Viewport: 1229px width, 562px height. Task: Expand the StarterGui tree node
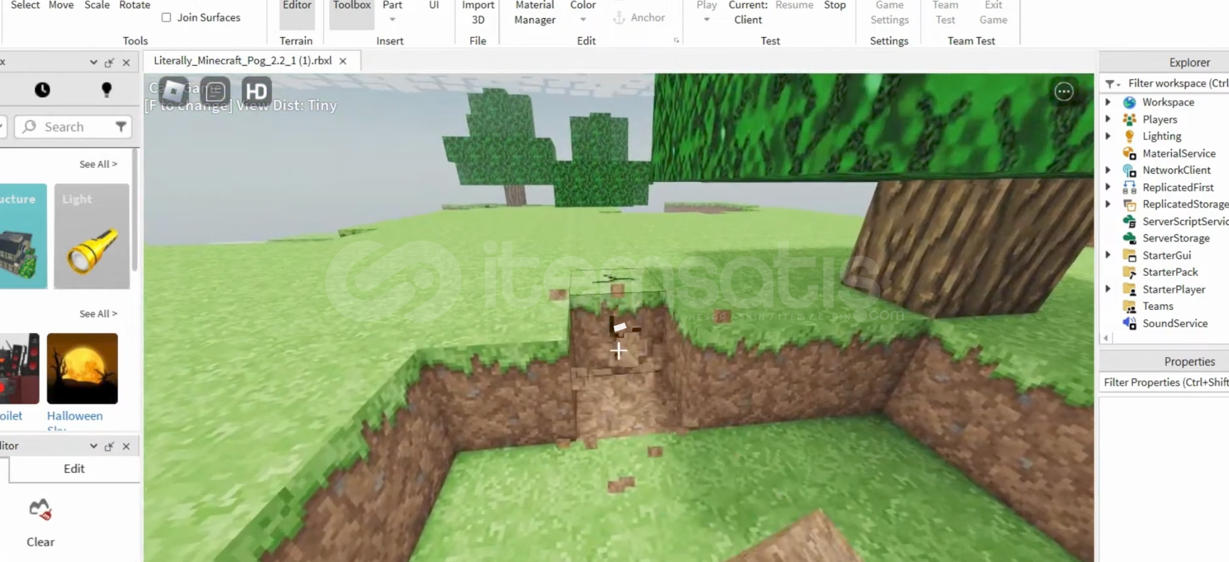(1108, 256)
